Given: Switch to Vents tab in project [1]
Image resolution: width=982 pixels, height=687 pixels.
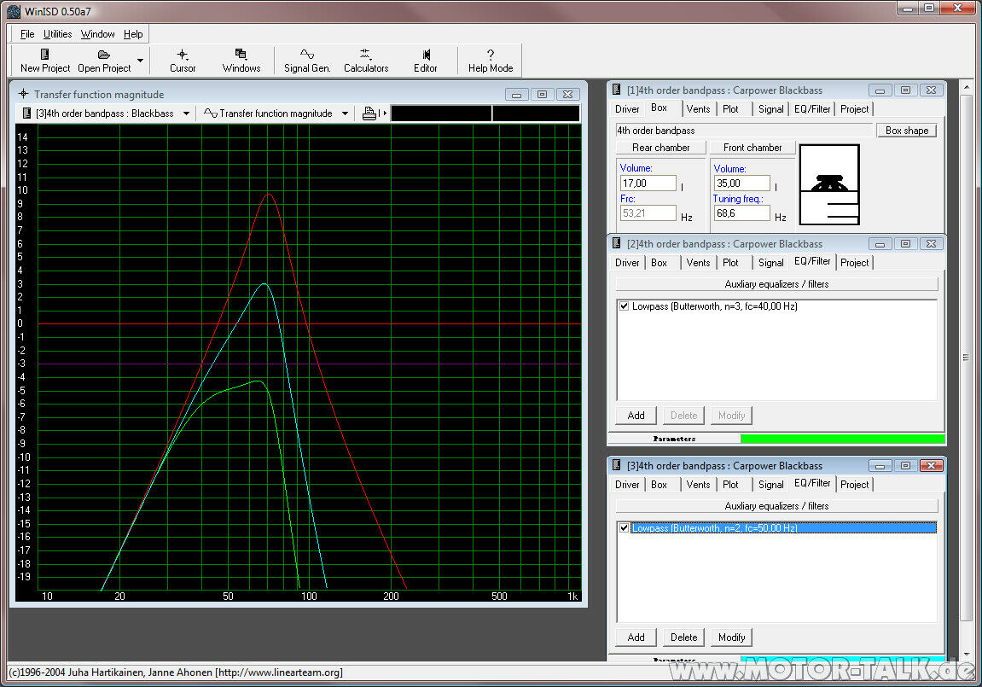Looking at the screenshot, I should pos(698,109).
